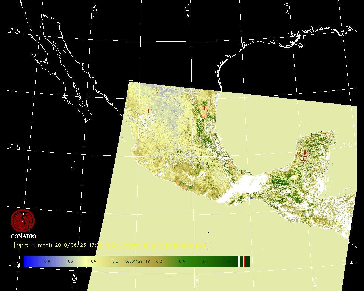
Task: Pick the blue end of the color scale
Action: point(27,261)
